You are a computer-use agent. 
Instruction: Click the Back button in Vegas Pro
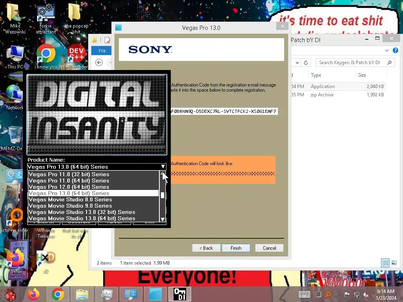pos(206,248)
